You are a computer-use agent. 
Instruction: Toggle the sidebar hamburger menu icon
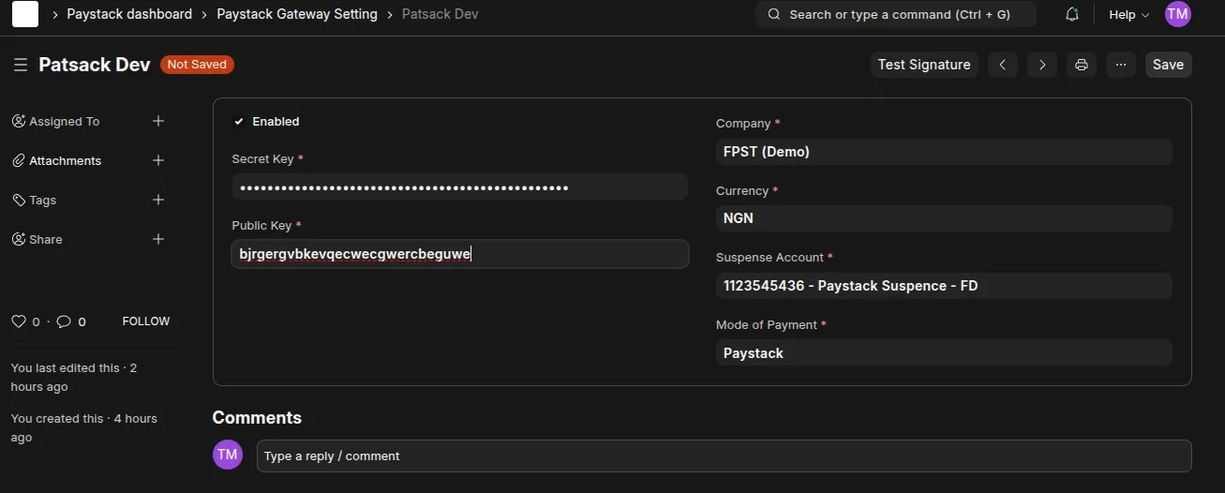tap(21, 65)
